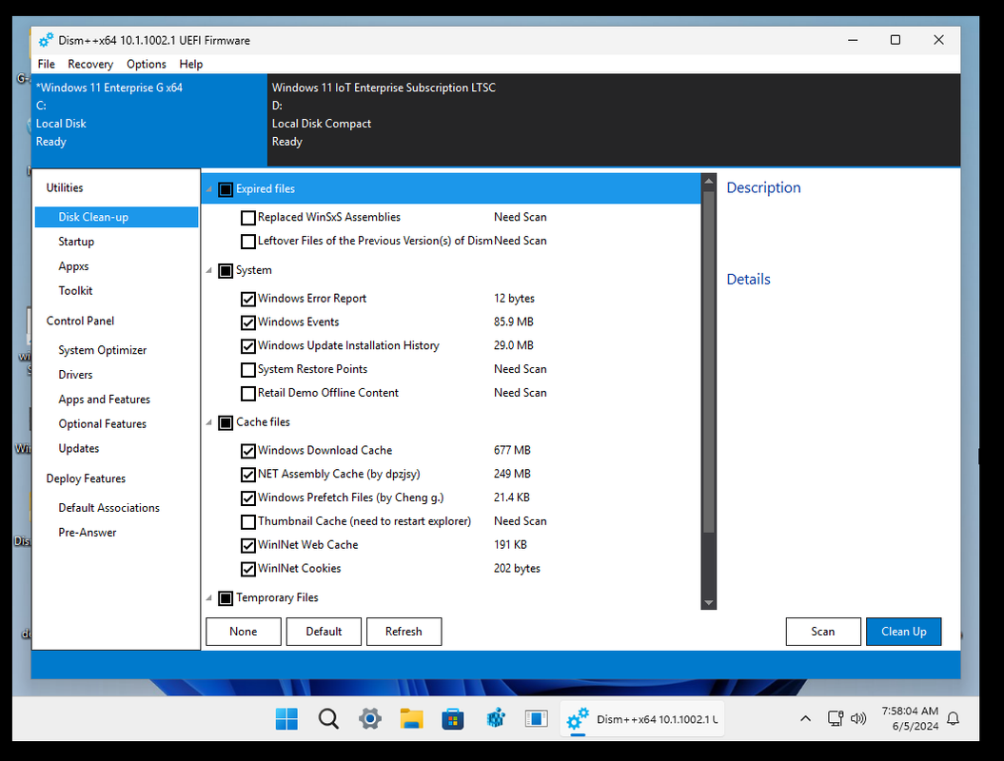Toggle Leftover Files of Previous Version checkbox
Image resolution: width=1004 pixels, height=761 pixels.
[x=247, y=242]
